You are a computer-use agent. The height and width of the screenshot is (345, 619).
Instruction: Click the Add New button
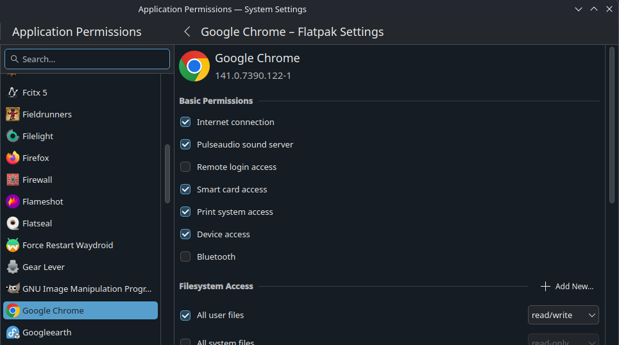(x=567, y=286)
